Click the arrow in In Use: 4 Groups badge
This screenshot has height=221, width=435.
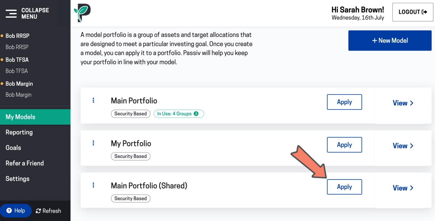tap(196, 114)
